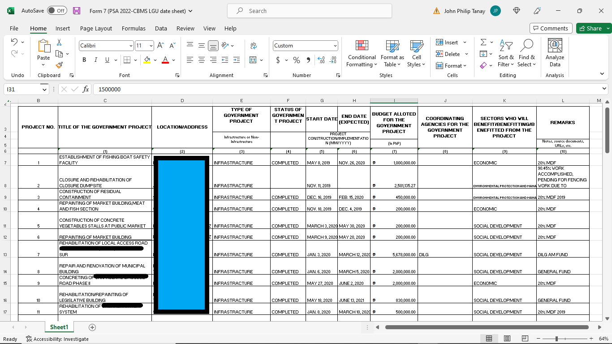Switch to the Formulas tab
This screenshot has height=344, width=612.
134,28
